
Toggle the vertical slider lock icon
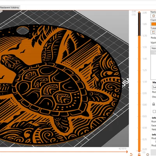[x=139, y=154]
